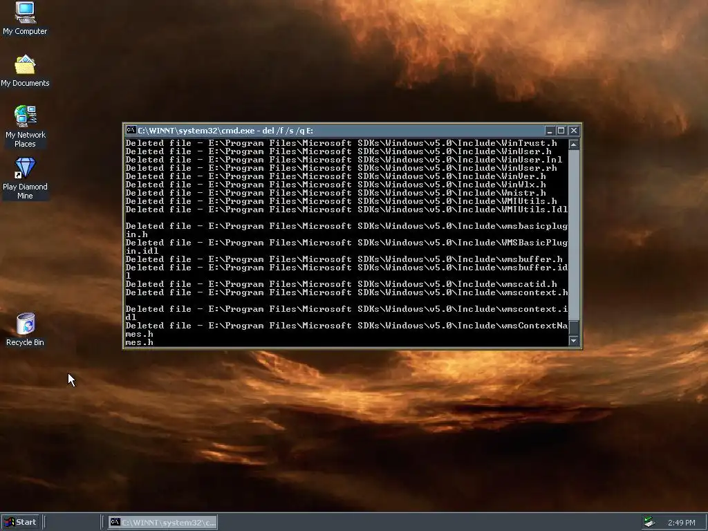Screen dimensions: 708x531
Task: Click the WinUser.rh deleted file line
Action: point(342,168)
